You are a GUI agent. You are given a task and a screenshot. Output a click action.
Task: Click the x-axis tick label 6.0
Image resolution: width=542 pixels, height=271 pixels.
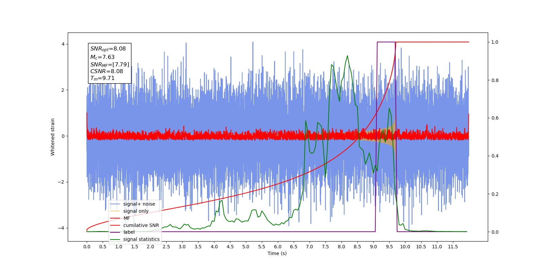[x=278, y=247]
